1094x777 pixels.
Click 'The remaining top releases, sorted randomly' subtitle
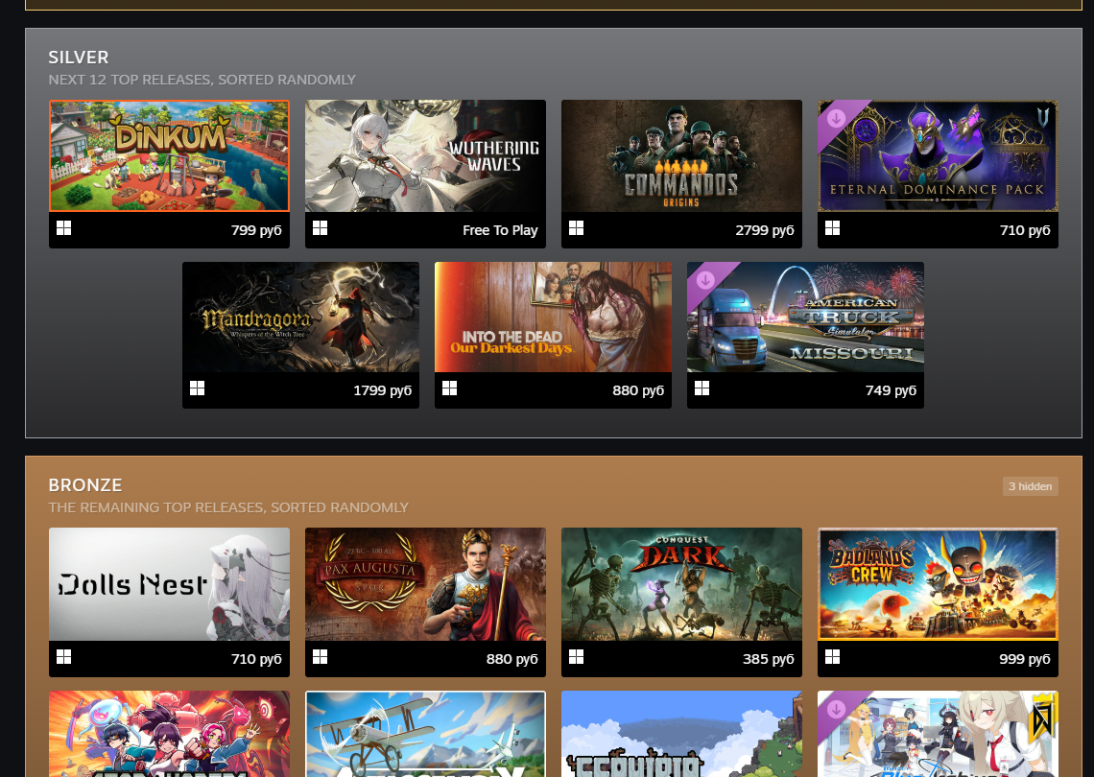(228, 507)
